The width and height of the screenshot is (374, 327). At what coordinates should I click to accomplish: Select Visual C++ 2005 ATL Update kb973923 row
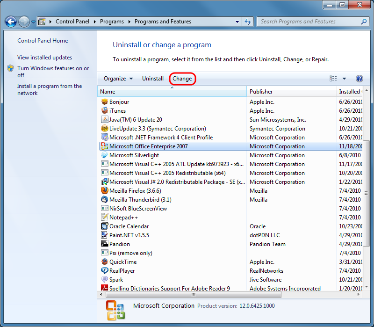pyautogui.click(x=231, y=164)
